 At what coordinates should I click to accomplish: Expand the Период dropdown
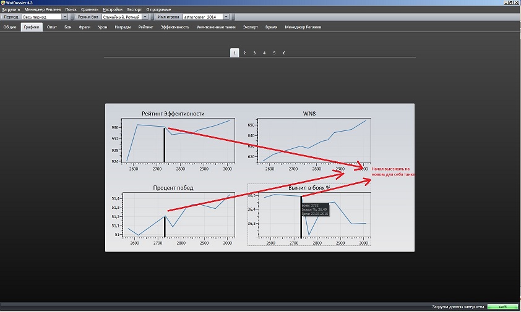pos(65,17)
